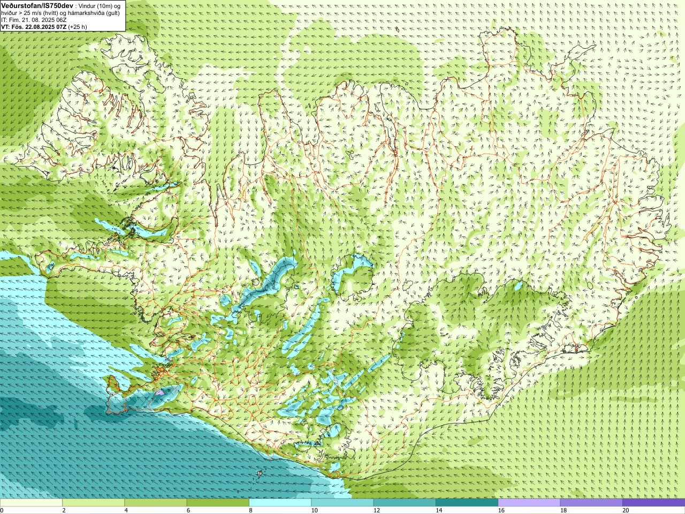
Task: Click the legend scale label "16"
Action: coord(501,510)
